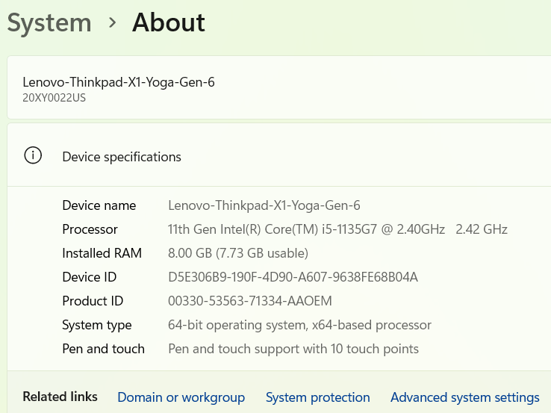Open System protection link
Viewport: 551px width, 413px height.
(x=317, y=397)
